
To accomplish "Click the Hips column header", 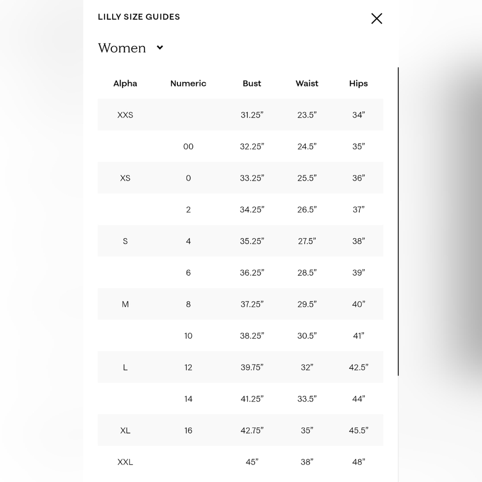I will tap(359, 83).
